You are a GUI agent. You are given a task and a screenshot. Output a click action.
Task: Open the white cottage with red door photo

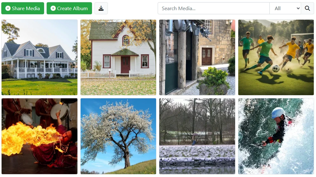[118, 57]
